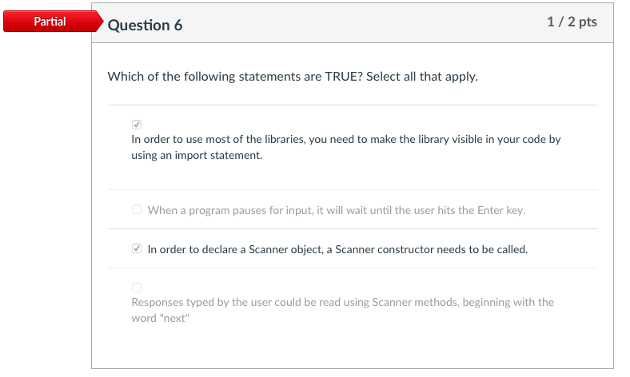Check the import statement answer checkbox
Image resolution: width=630 pixels, height=377 pixels.
pos(137,125)
